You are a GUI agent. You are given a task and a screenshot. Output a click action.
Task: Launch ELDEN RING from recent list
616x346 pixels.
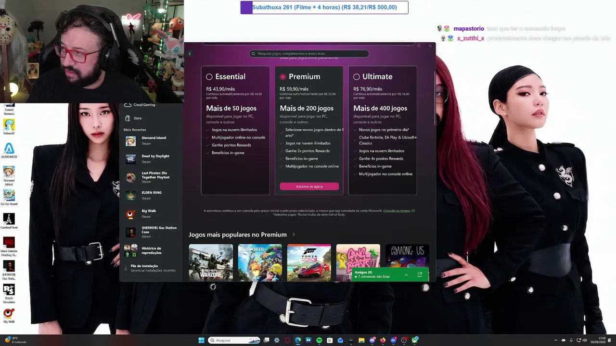[150, 196]
